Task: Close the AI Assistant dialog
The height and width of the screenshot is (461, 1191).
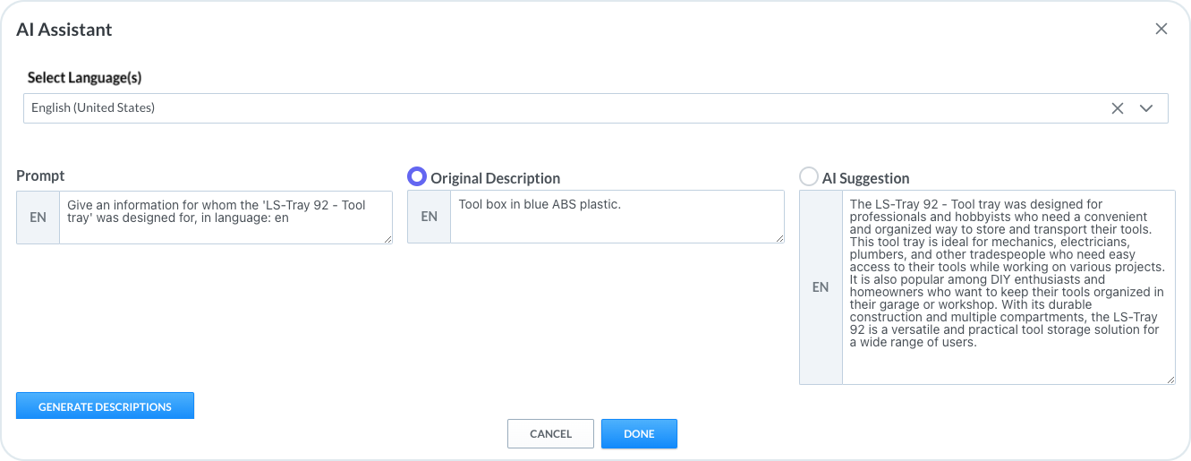Action: click(x=1161, y=29)
